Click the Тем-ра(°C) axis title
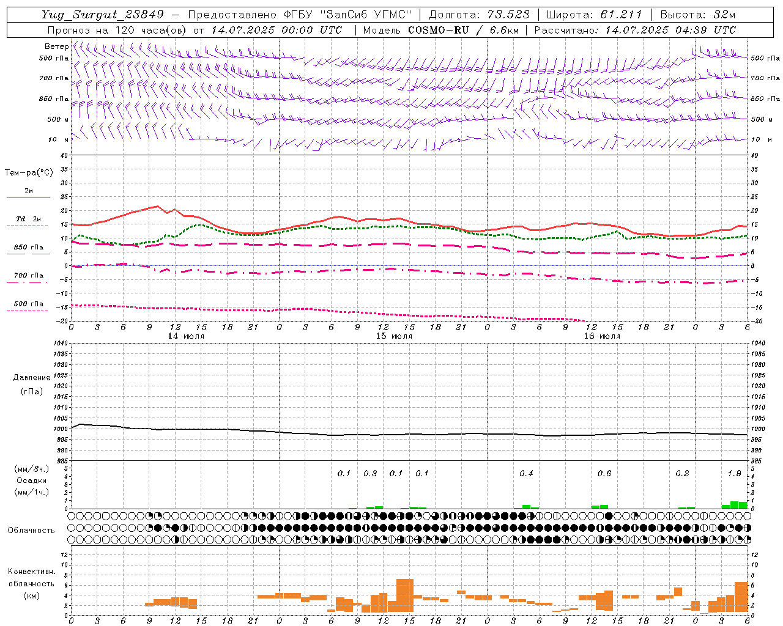Image resolution: width=783 pixels, height=626 pixels. click(x=29, y=173)
